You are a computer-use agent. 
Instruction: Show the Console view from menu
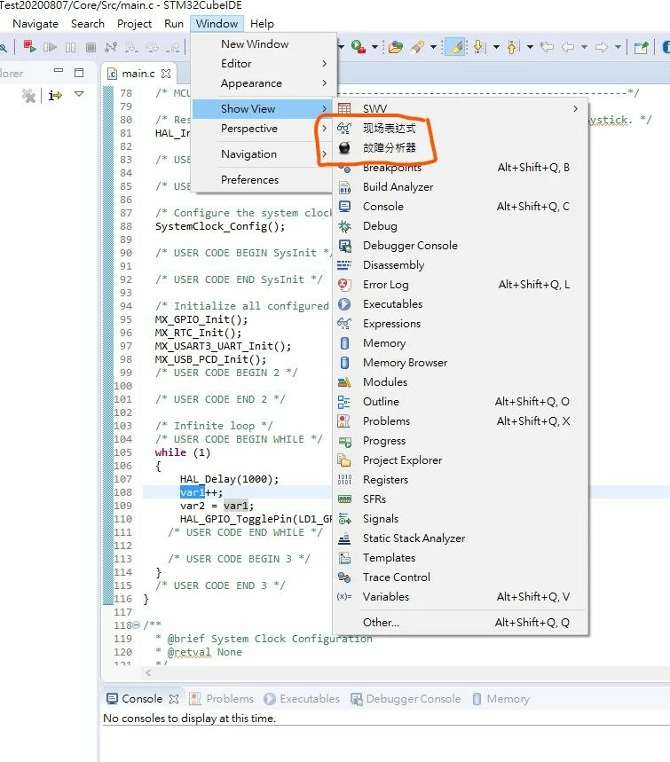click(460, 207)
